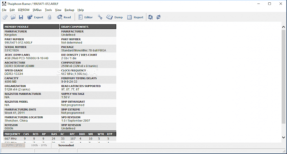Save dump with floppy disk icon
Viewport: 287px width, 154px height.
click(x=21, y=17)
